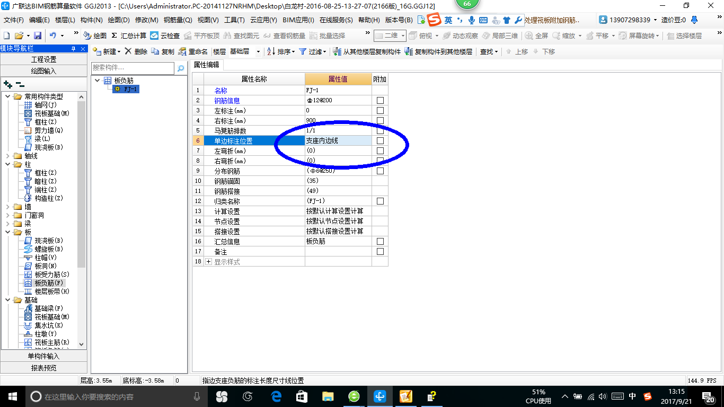This screenshot has height=407, width=724.
Task: Toggle 附加 checkbox for 钢筋信息 row
Action: click(x=380, y=101)
